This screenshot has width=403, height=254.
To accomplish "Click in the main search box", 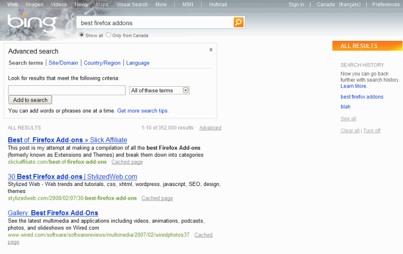I will pos(156,23).
